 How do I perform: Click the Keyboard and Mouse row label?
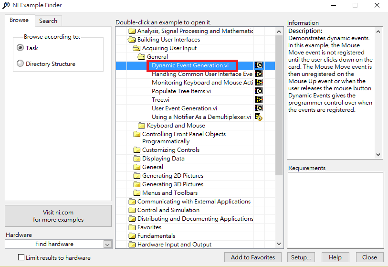tap(176, 126)
